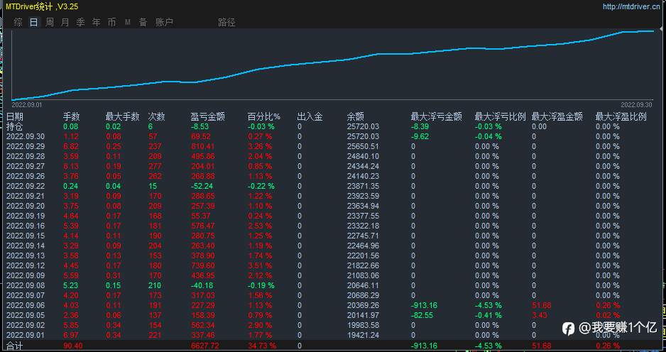The width and height of the screenshot is (666, 352).
Task: Click the 最大浮亏金额 column header
Action: 436,116
